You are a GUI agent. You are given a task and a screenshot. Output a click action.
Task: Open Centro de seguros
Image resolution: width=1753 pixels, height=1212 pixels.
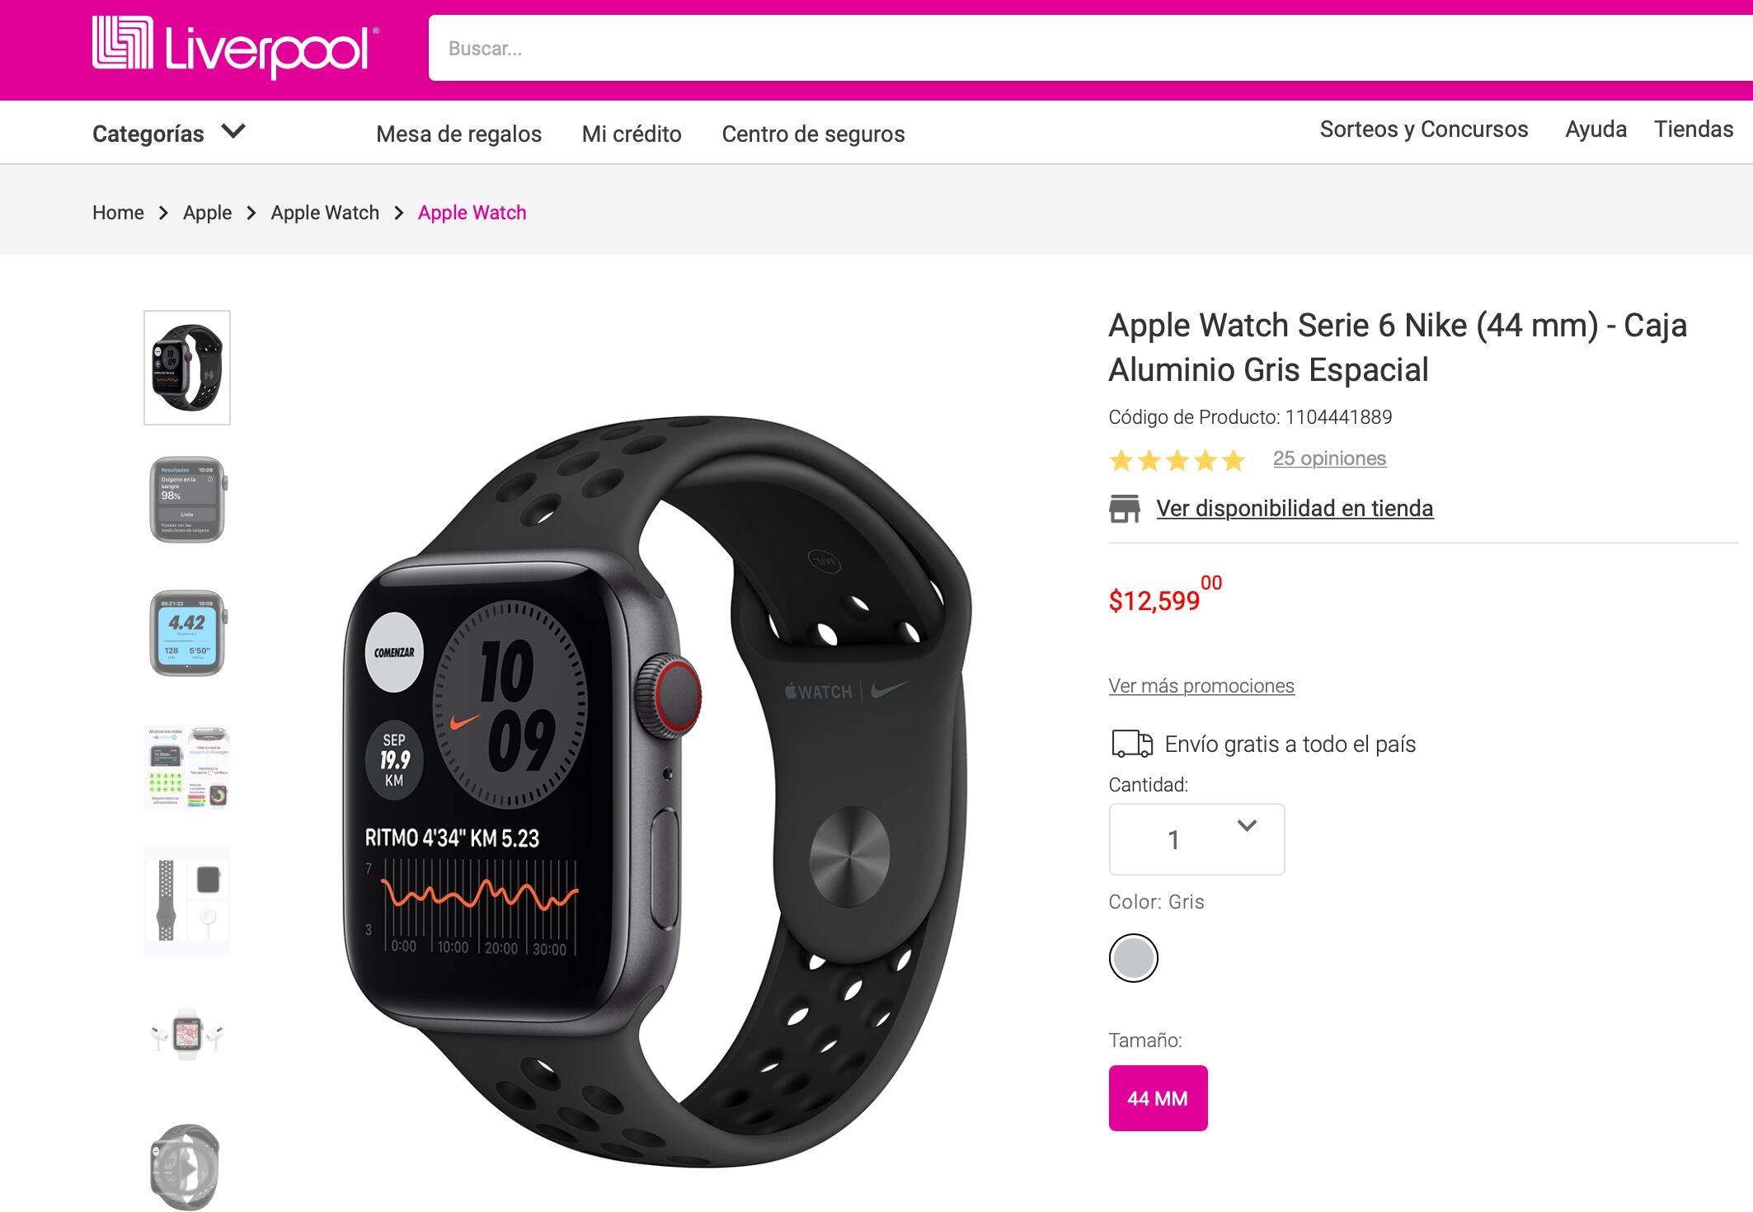(813, 134)
